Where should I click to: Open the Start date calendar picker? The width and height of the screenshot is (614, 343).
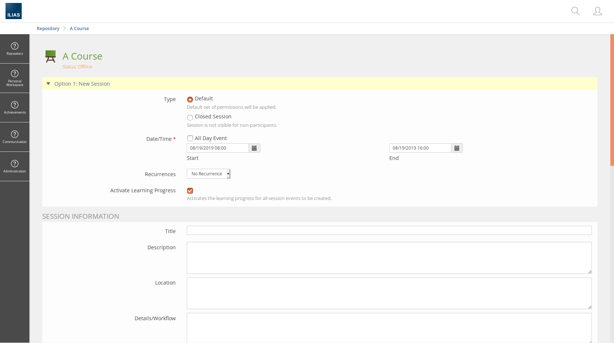pyautogui.click(x=254, y=148)
